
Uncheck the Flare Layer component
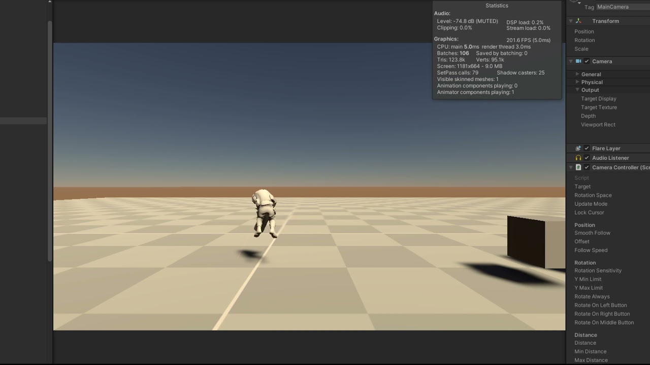point(587,149)
